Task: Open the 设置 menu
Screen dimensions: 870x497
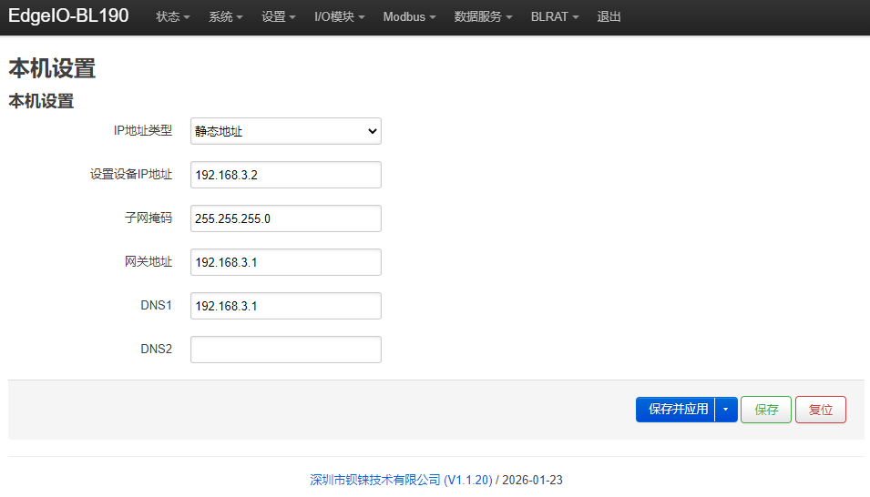Action: [279, 16]
